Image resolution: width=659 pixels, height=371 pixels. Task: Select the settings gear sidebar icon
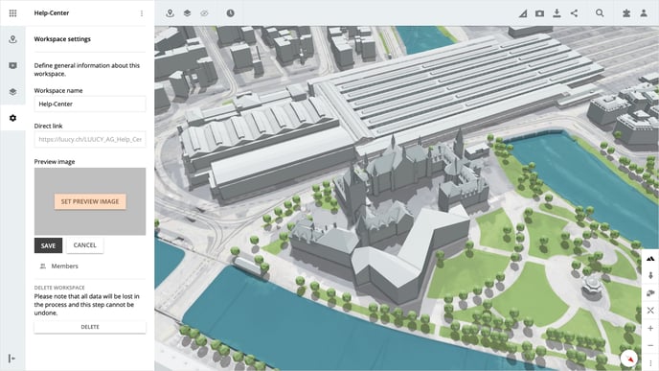tap(13, 118)
